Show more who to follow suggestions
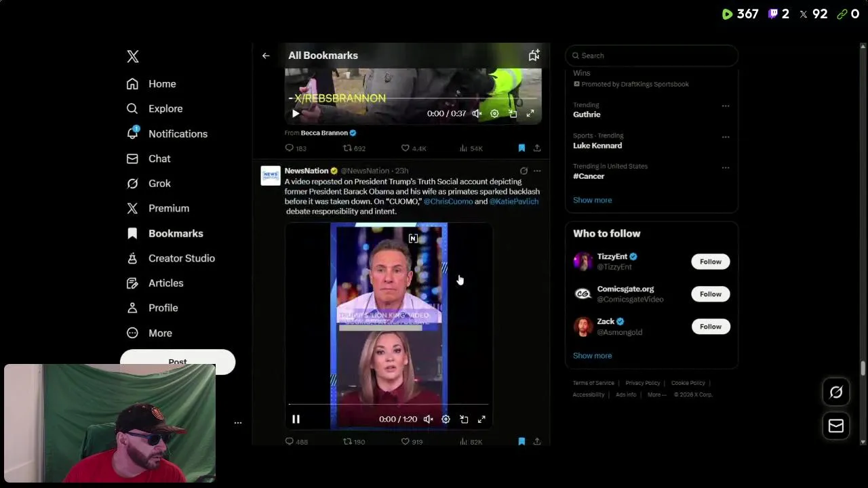Screen dimensions: 868x488 tap(592, 356)
